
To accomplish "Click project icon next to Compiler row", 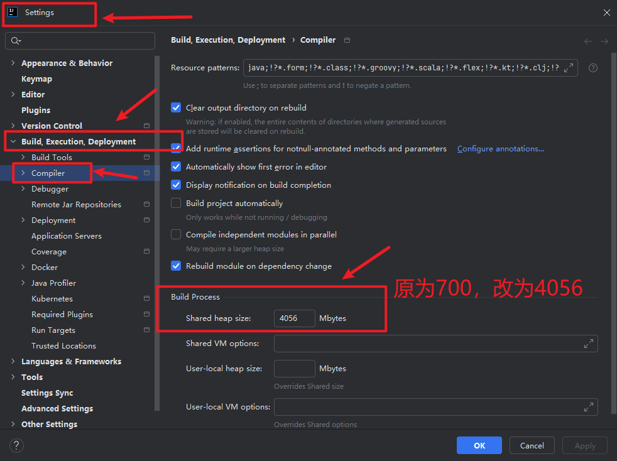I will 147,173.
